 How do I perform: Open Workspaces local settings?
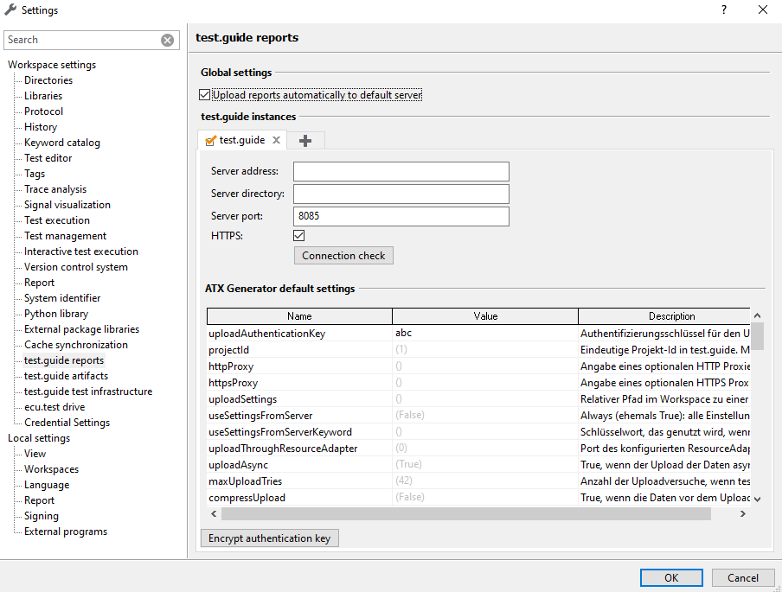click(51, 469)
